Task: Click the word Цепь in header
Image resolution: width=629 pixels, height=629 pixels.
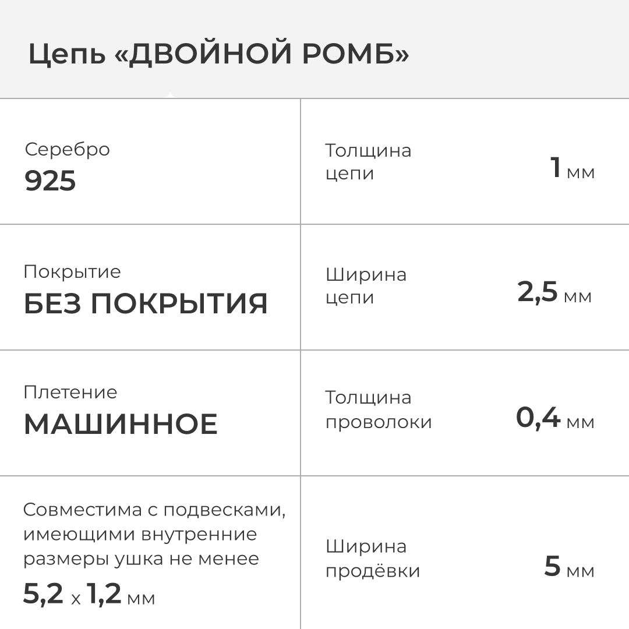Action: tap(66, 55)
